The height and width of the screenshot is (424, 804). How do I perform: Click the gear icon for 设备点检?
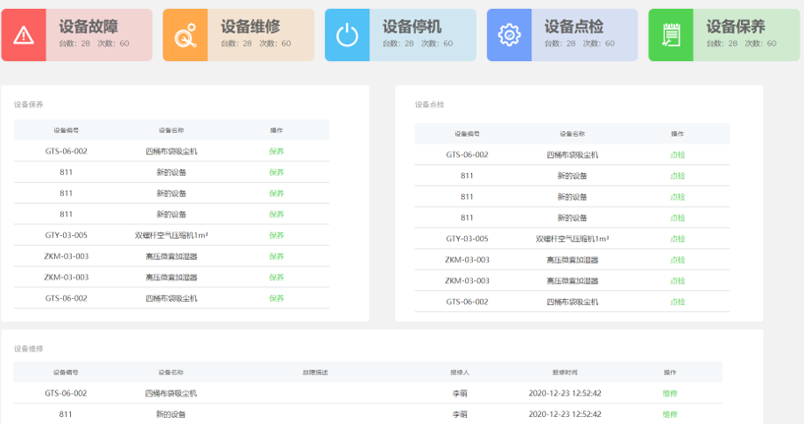pyautogui.click(x=509, y=35)
